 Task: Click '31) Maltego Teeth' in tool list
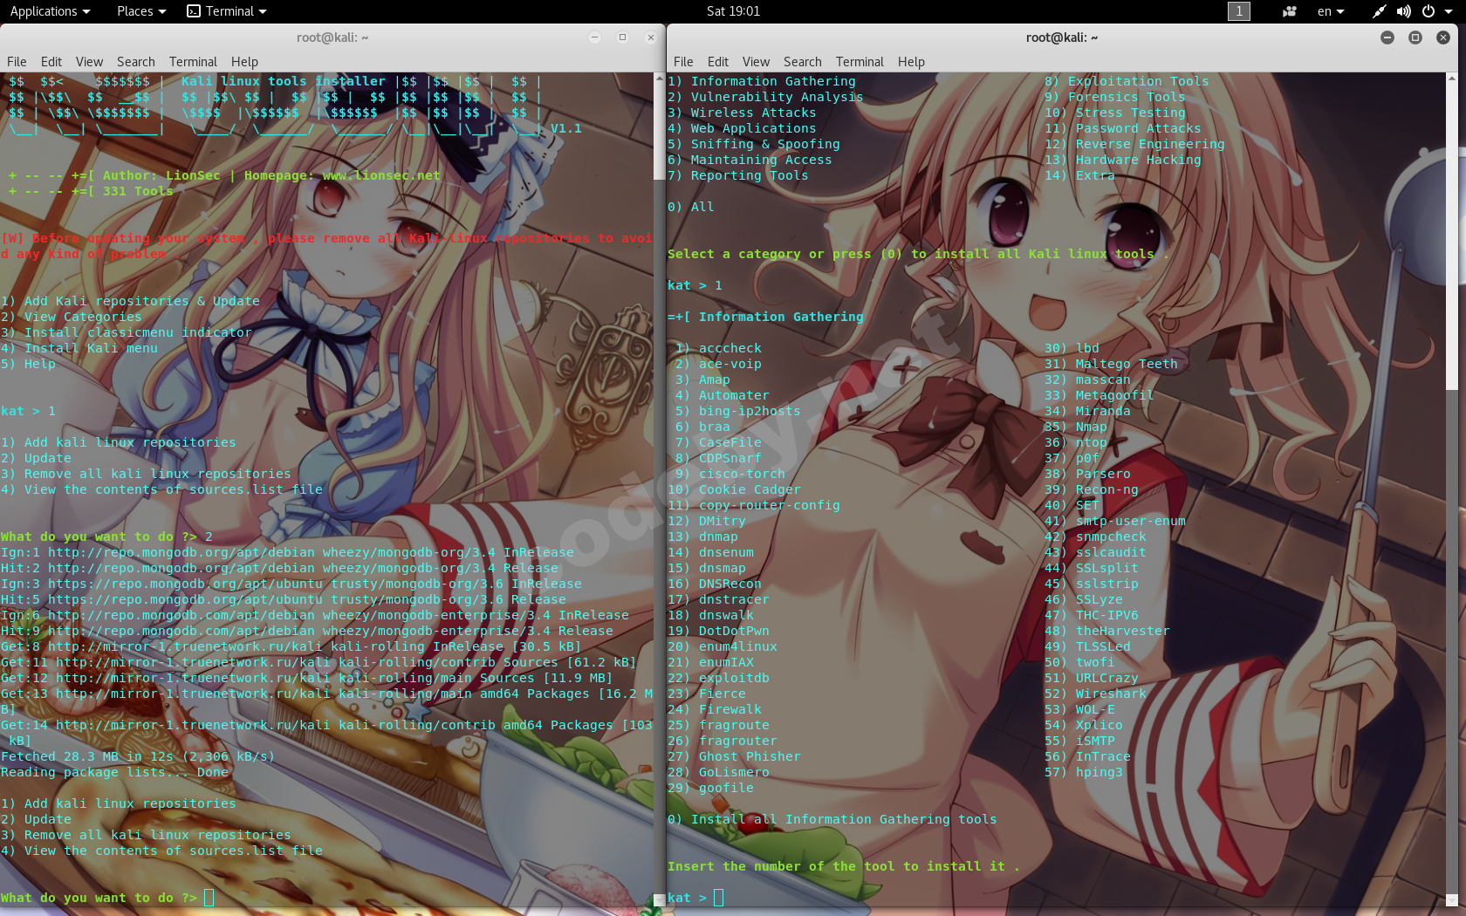point(1111,364)
